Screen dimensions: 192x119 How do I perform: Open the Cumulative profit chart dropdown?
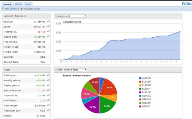[71, 16]
